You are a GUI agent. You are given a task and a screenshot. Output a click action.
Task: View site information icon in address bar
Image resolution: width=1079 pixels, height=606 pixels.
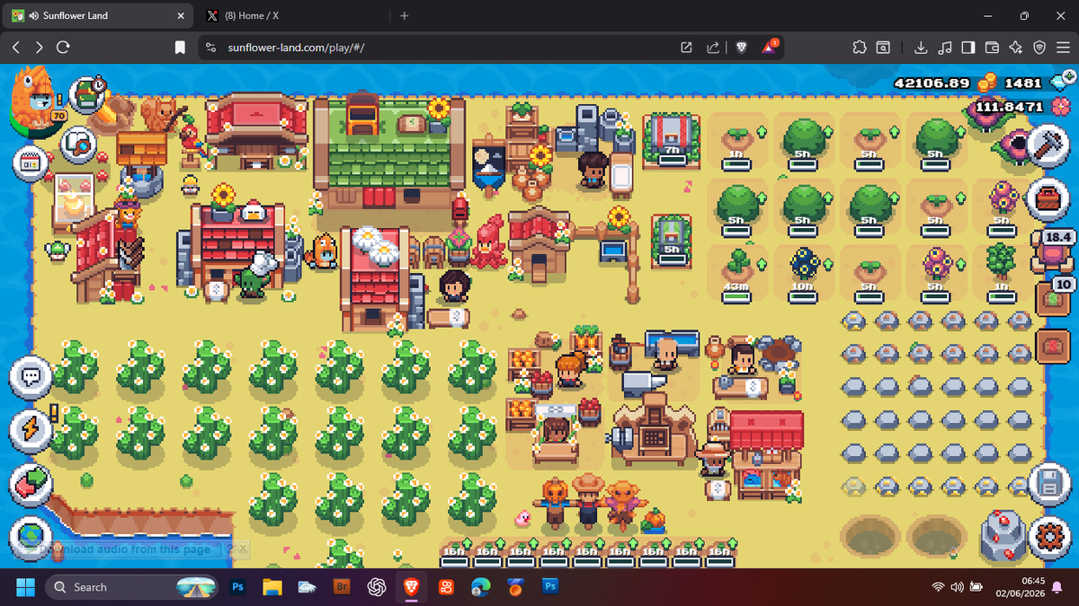click(x=210, y=47)
